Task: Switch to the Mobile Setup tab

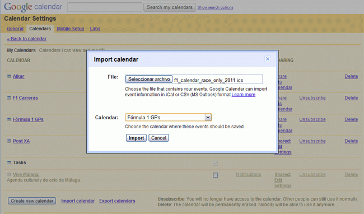Action: 71,29
